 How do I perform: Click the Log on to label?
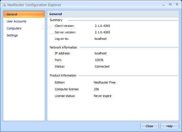pos(62,39)
